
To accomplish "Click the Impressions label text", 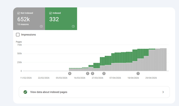I will [x=28, y=35].
